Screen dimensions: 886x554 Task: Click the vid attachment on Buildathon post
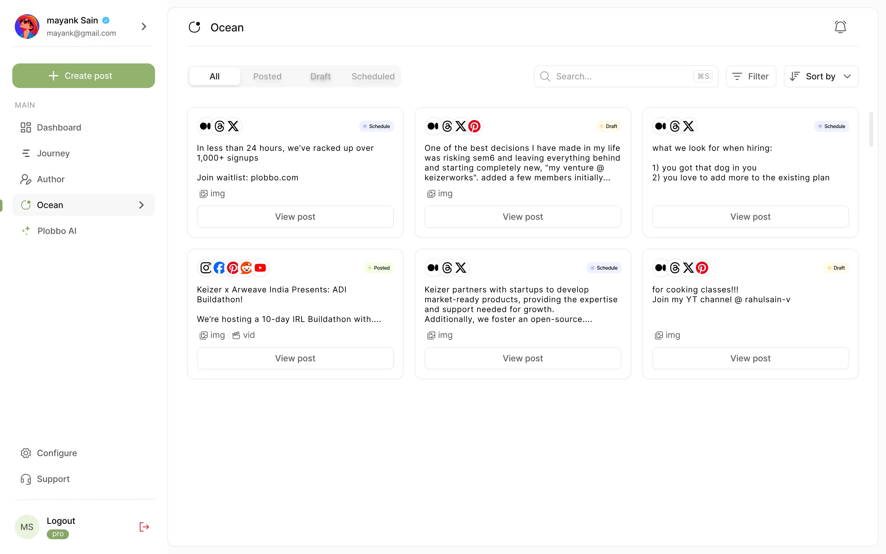[x=244, y=335]
